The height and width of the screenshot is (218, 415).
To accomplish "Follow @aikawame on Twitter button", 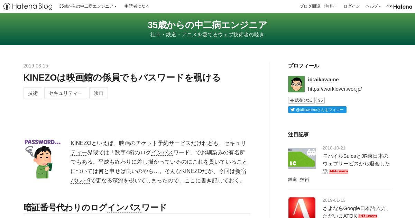I will pos(317,110).
